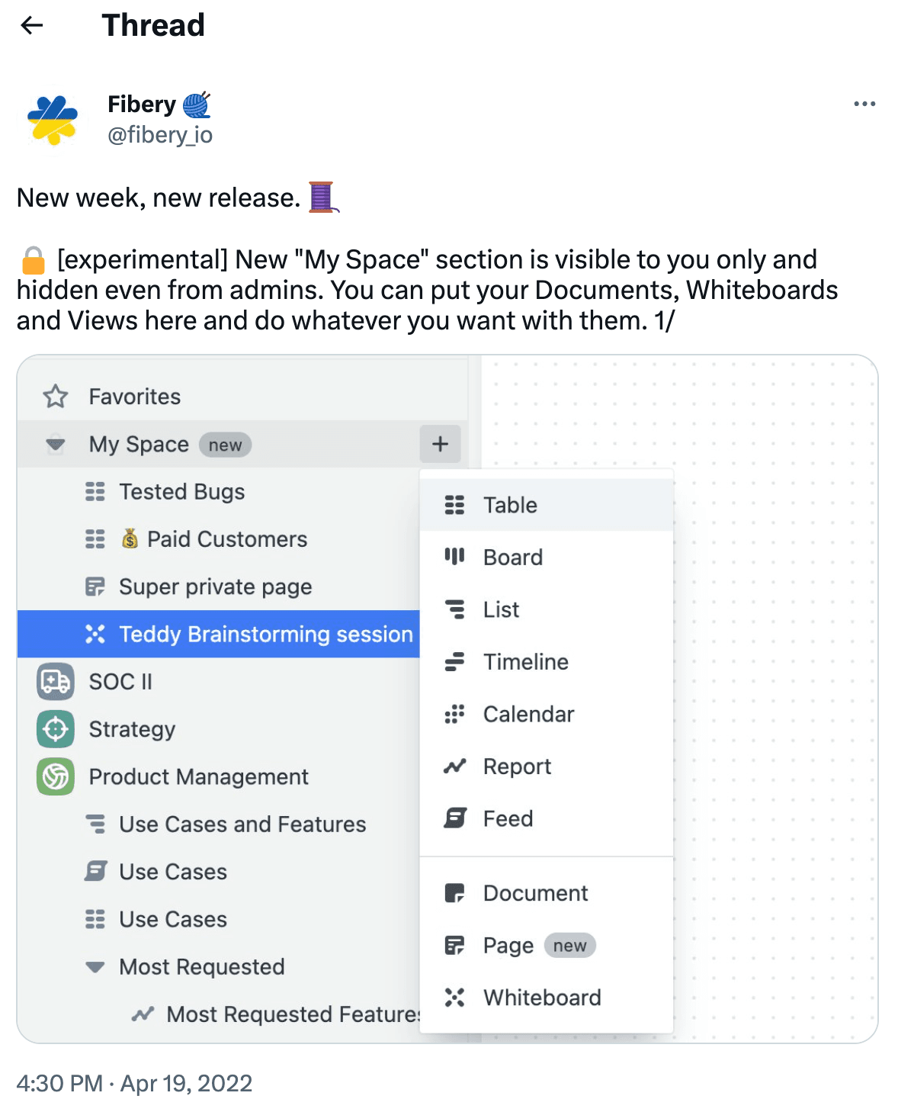Image resolution: width=898 pixels, height=1112 pixels.
Task: Open Teddy Brainstorming session whiteboard
Action: [265, 634]
